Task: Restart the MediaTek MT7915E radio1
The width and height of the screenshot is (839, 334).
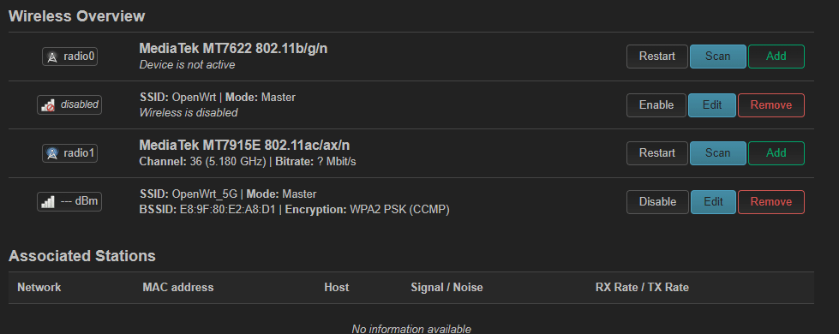Action: click(657, 153)
